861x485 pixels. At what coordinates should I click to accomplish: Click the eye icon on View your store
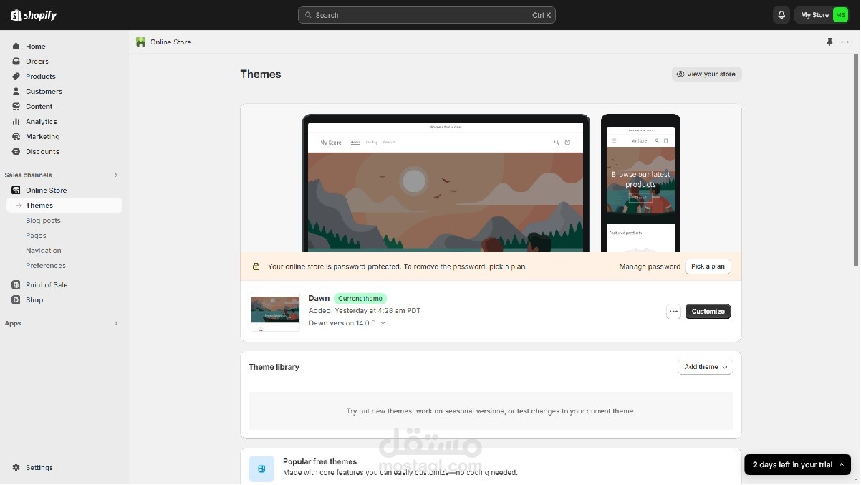tap(680, 75)
